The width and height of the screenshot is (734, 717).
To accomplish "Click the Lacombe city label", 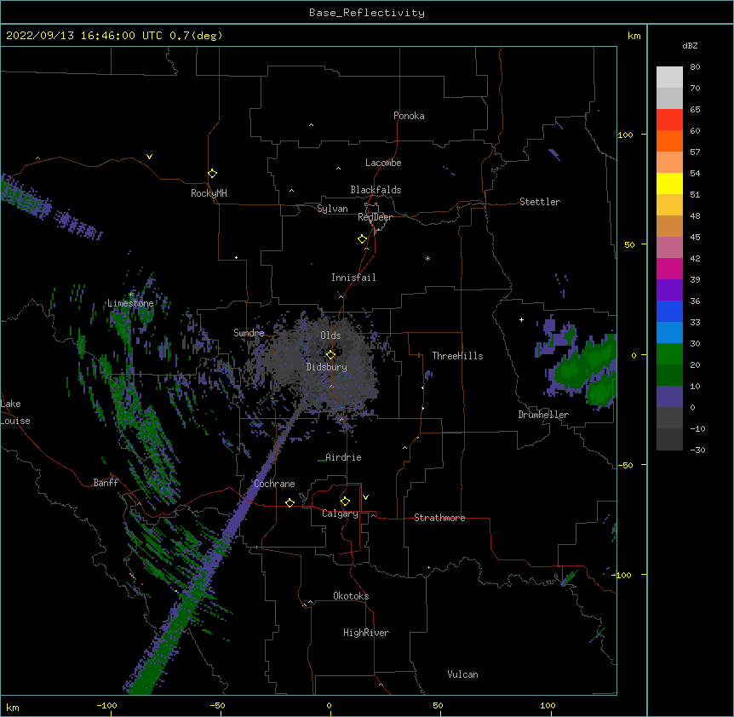I will point(383,163).
